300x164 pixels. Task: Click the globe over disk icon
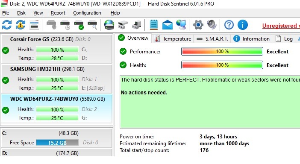click(x=109, y=25)
